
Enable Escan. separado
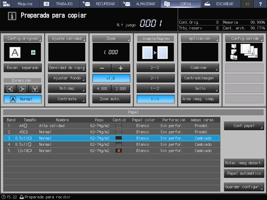(x=23, y=68)
